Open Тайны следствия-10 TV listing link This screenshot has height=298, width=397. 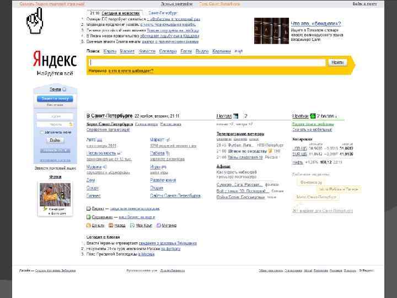click(245, 157)
